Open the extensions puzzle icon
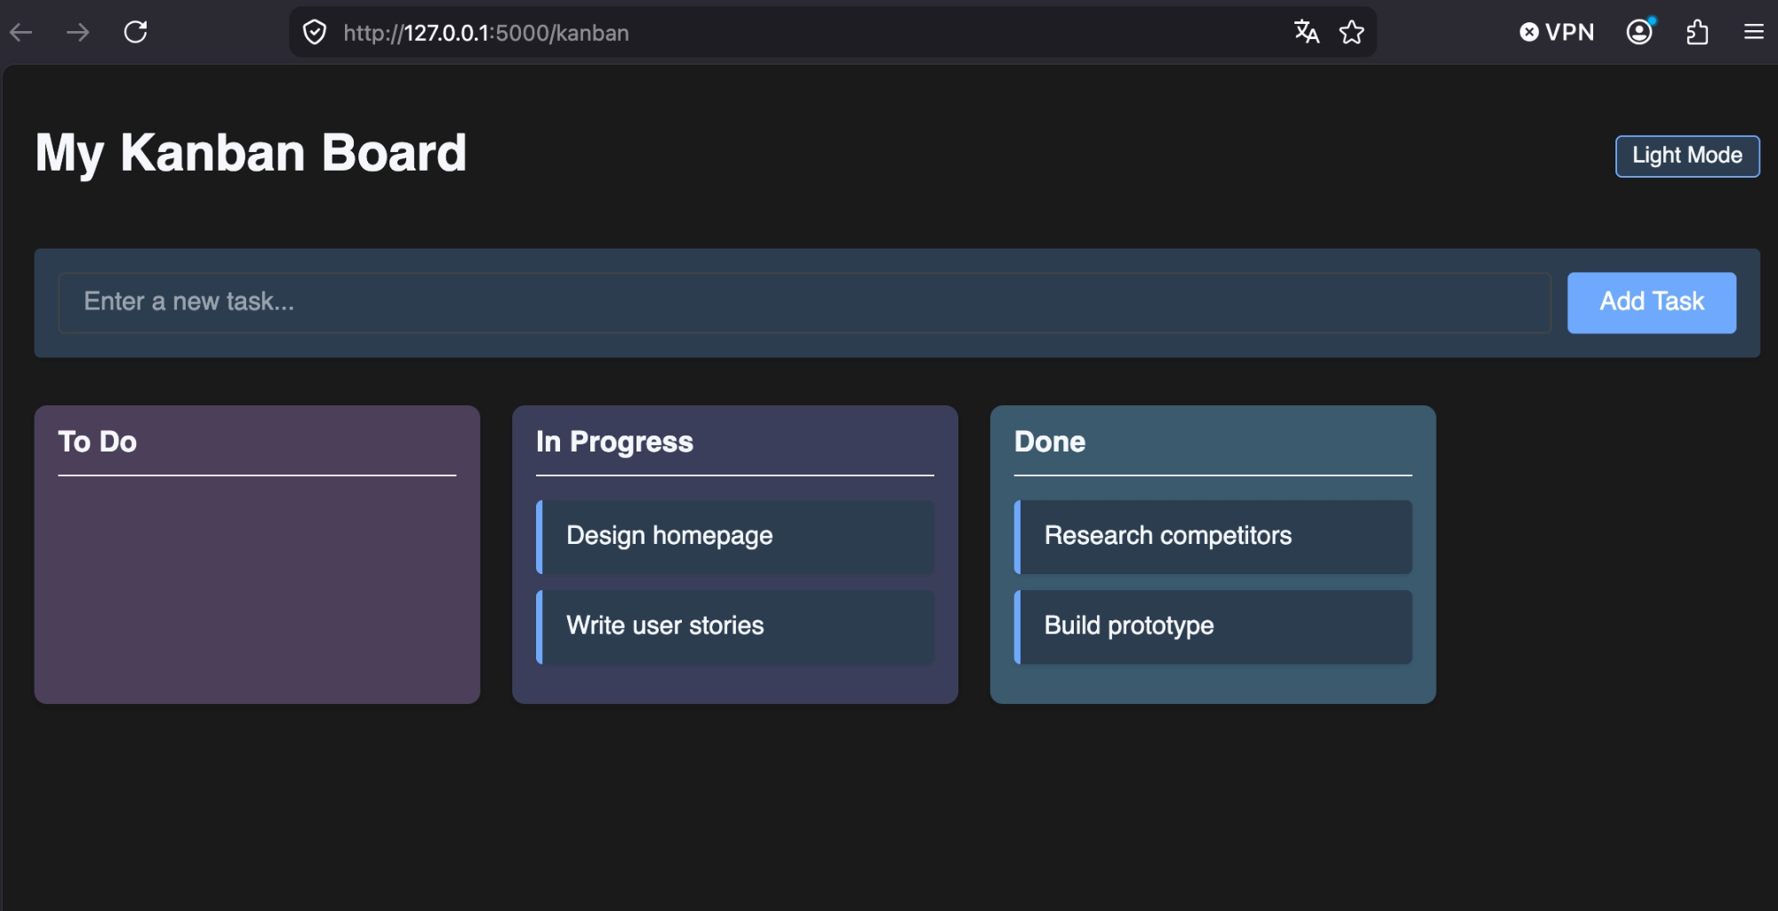Image resolution: width=1778 pixels, height=911 pixels. 1697,33
